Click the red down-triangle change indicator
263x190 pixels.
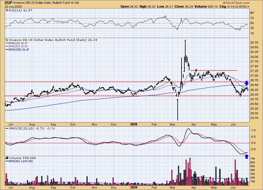point(248,7)
